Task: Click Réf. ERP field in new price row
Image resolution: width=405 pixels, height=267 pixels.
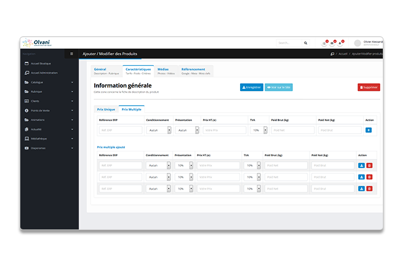Action: (x=121, y=130)
